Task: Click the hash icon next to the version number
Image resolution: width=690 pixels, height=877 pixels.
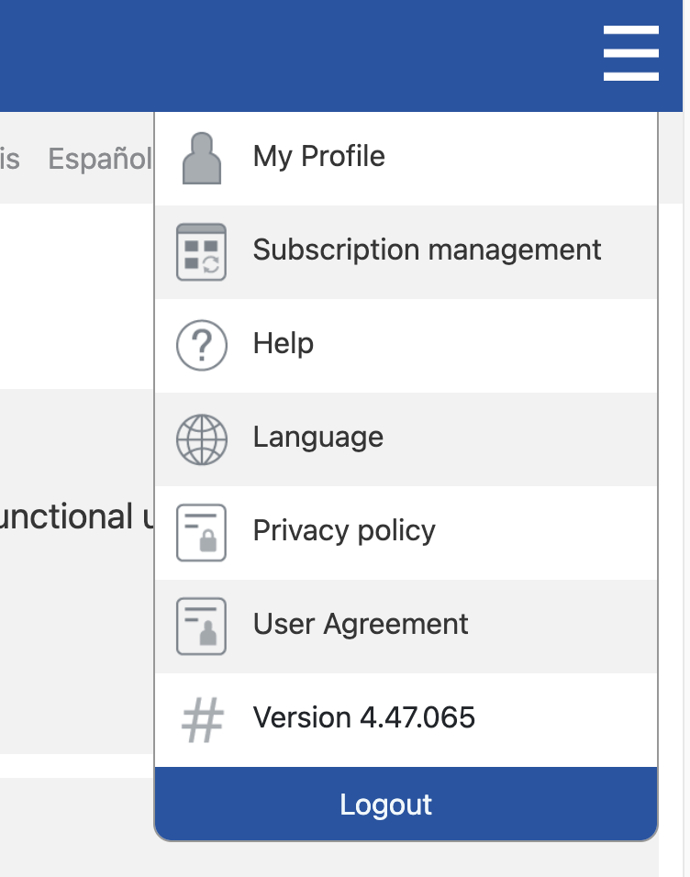Action: 200,718
